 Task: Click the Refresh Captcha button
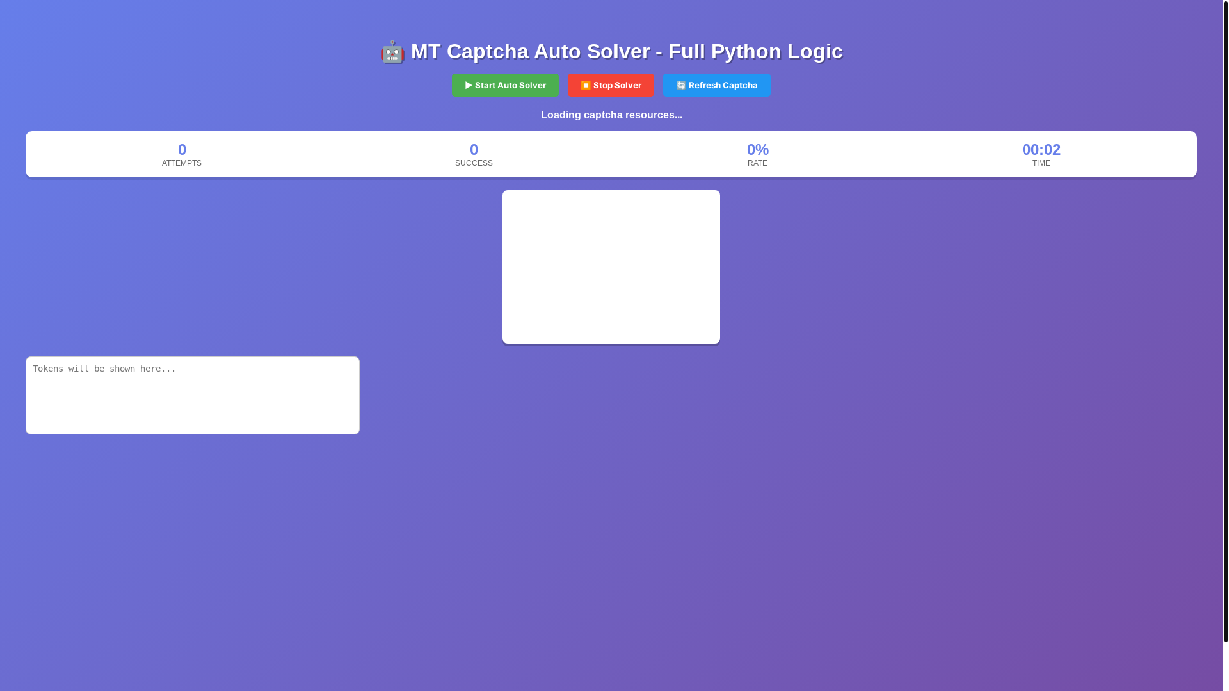[x=716, y=85]
